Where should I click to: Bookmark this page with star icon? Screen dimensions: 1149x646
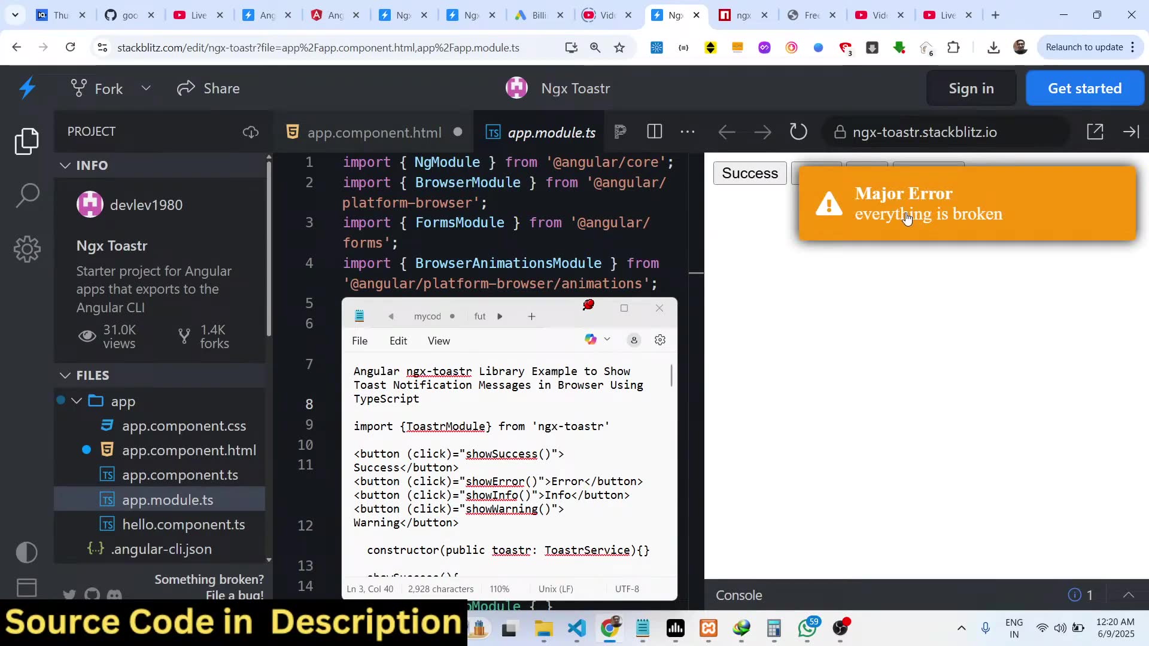(x=619, y=48)
